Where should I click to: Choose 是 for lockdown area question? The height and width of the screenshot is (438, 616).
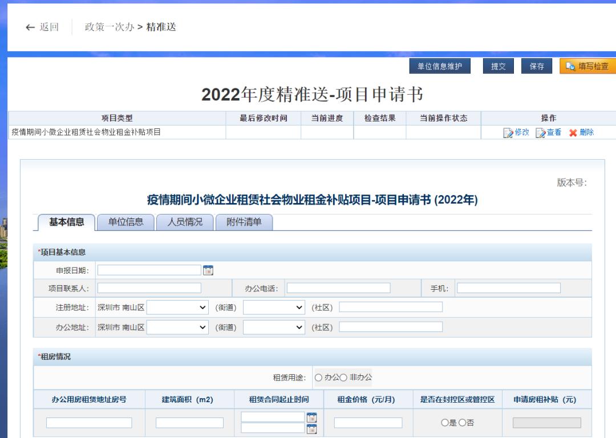[444, 423]
